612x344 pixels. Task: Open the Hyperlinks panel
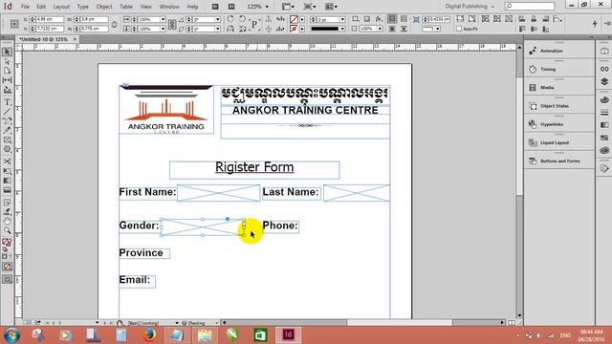pos(559,124)
